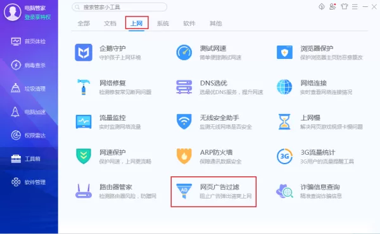Open 病毒查杀 in the sidebar

click(x=28, y=65)
